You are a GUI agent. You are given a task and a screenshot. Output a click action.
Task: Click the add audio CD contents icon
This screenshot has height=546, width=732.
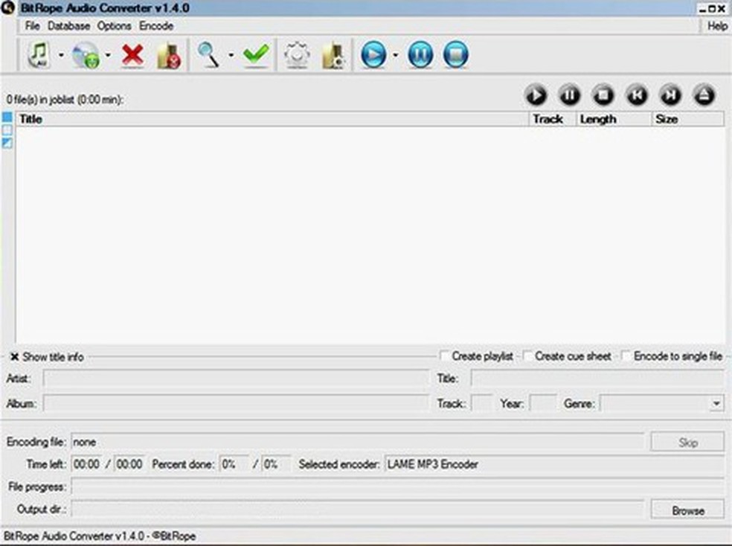[x=86, y=55]
